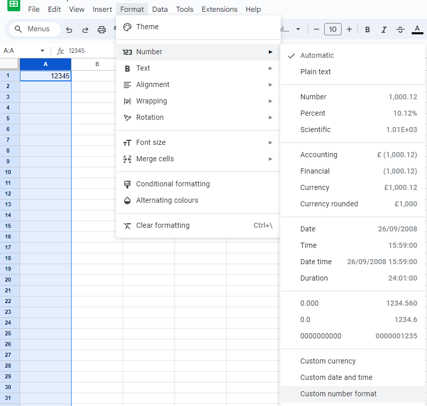Image resolution: width=427 pixels, height=406 pixels.
Task: Select cell A1 containing 12345
Action: [x=46, y=76]
